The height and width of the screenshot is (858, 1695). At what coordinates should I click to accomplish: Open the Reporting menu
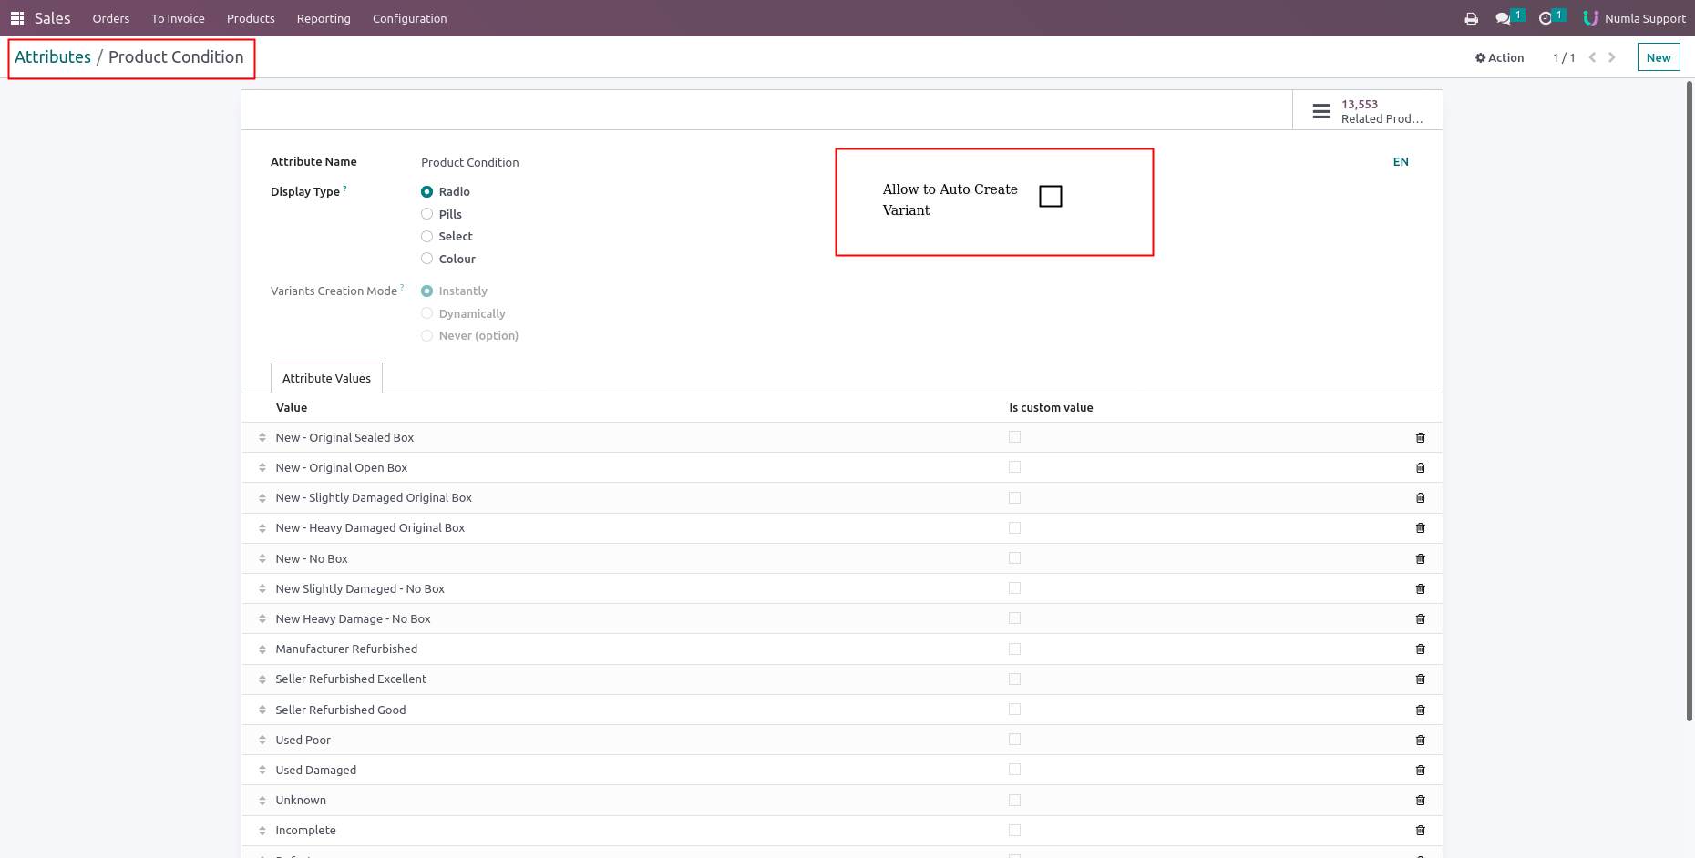[x=324, y=18]
